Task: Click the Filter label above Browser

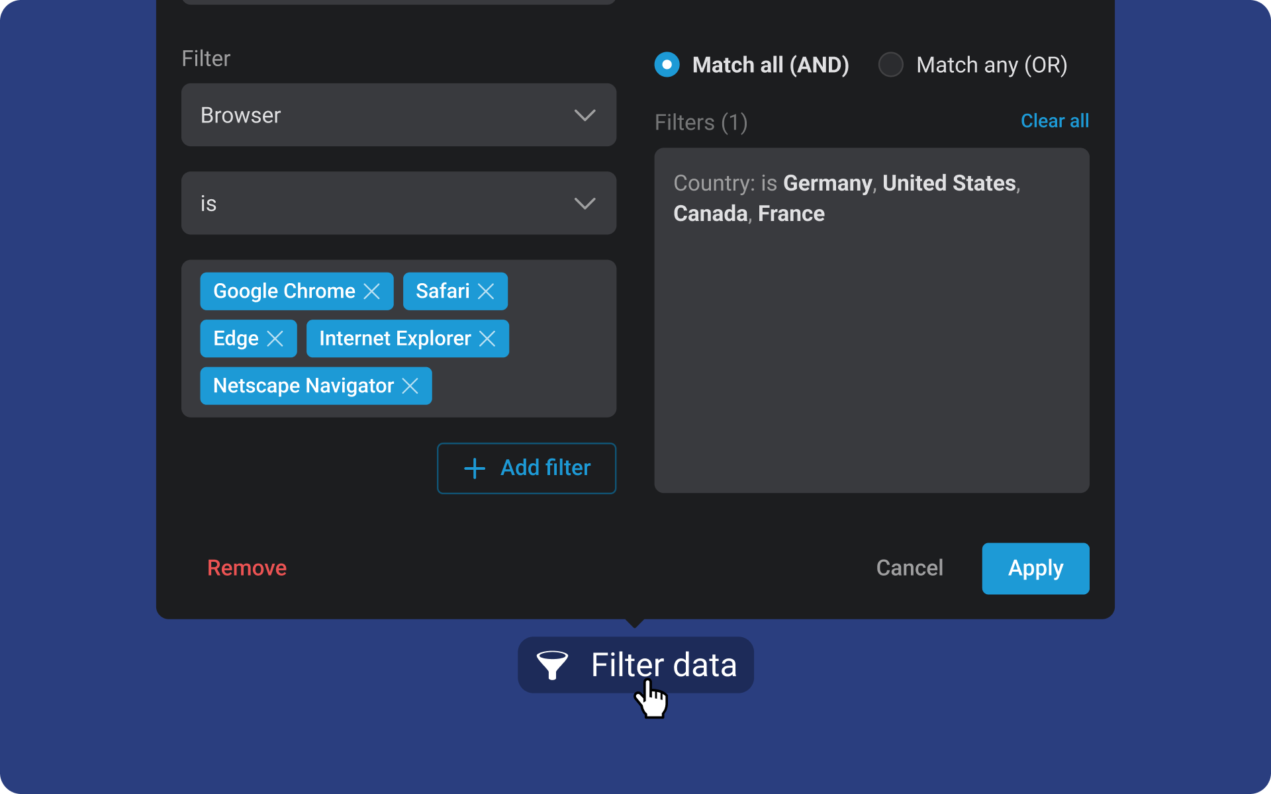Action: coord(206,58)
